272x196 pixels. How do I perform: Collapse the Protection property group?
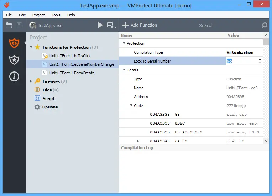124,43
